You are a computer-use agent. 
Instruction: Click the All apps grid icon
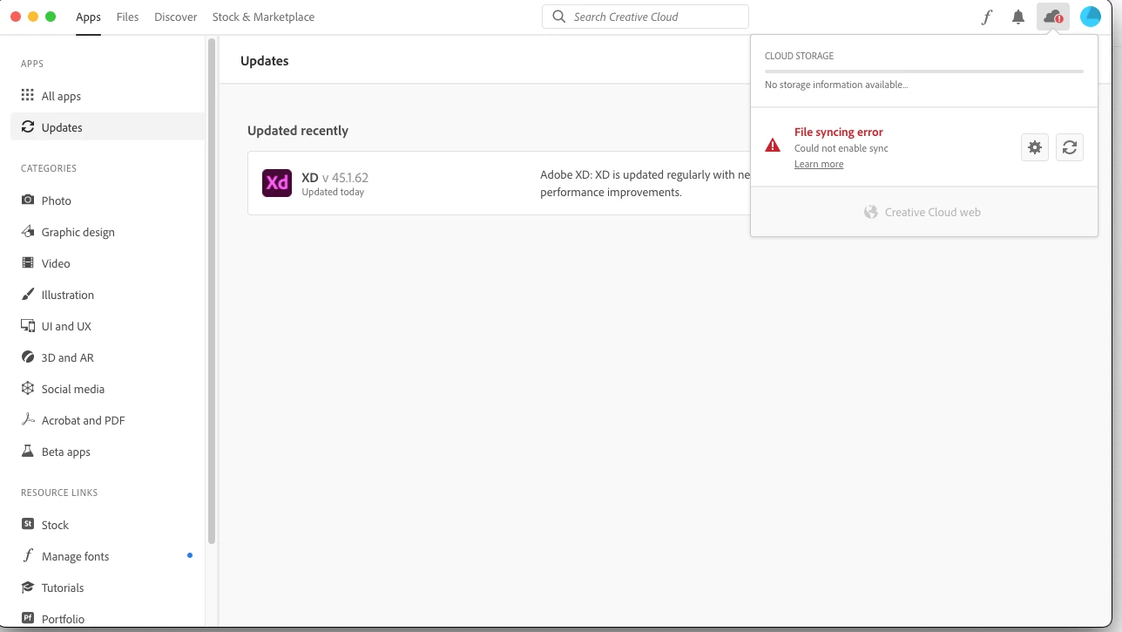28,96
